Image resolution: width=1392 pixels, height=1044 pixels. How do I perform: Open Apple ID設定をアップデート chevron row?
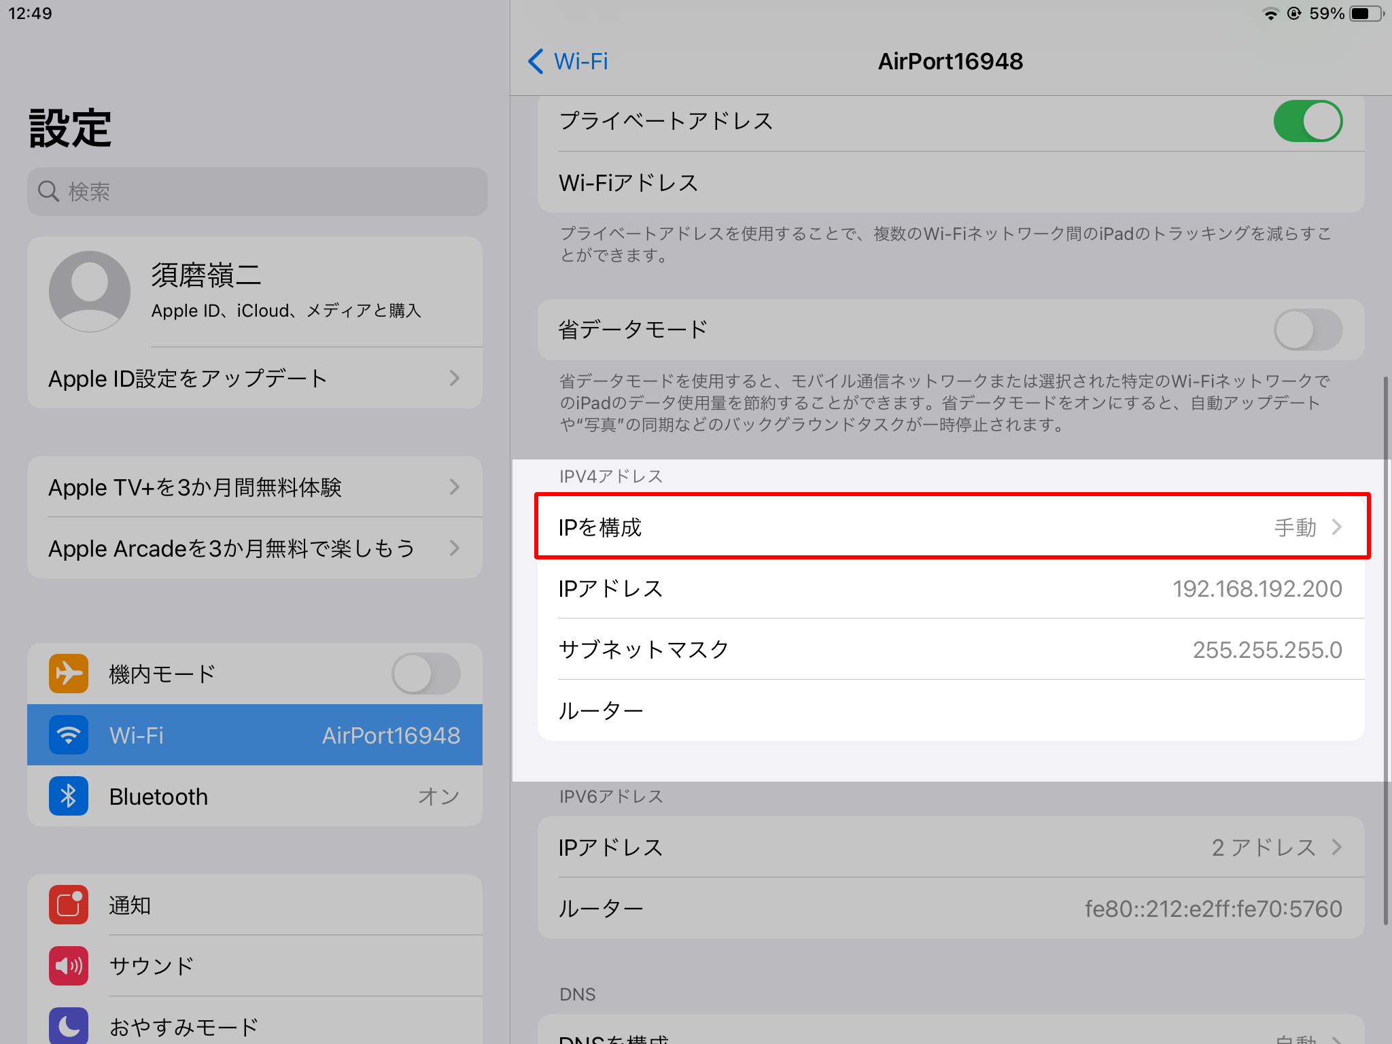[x=255, y=378]
